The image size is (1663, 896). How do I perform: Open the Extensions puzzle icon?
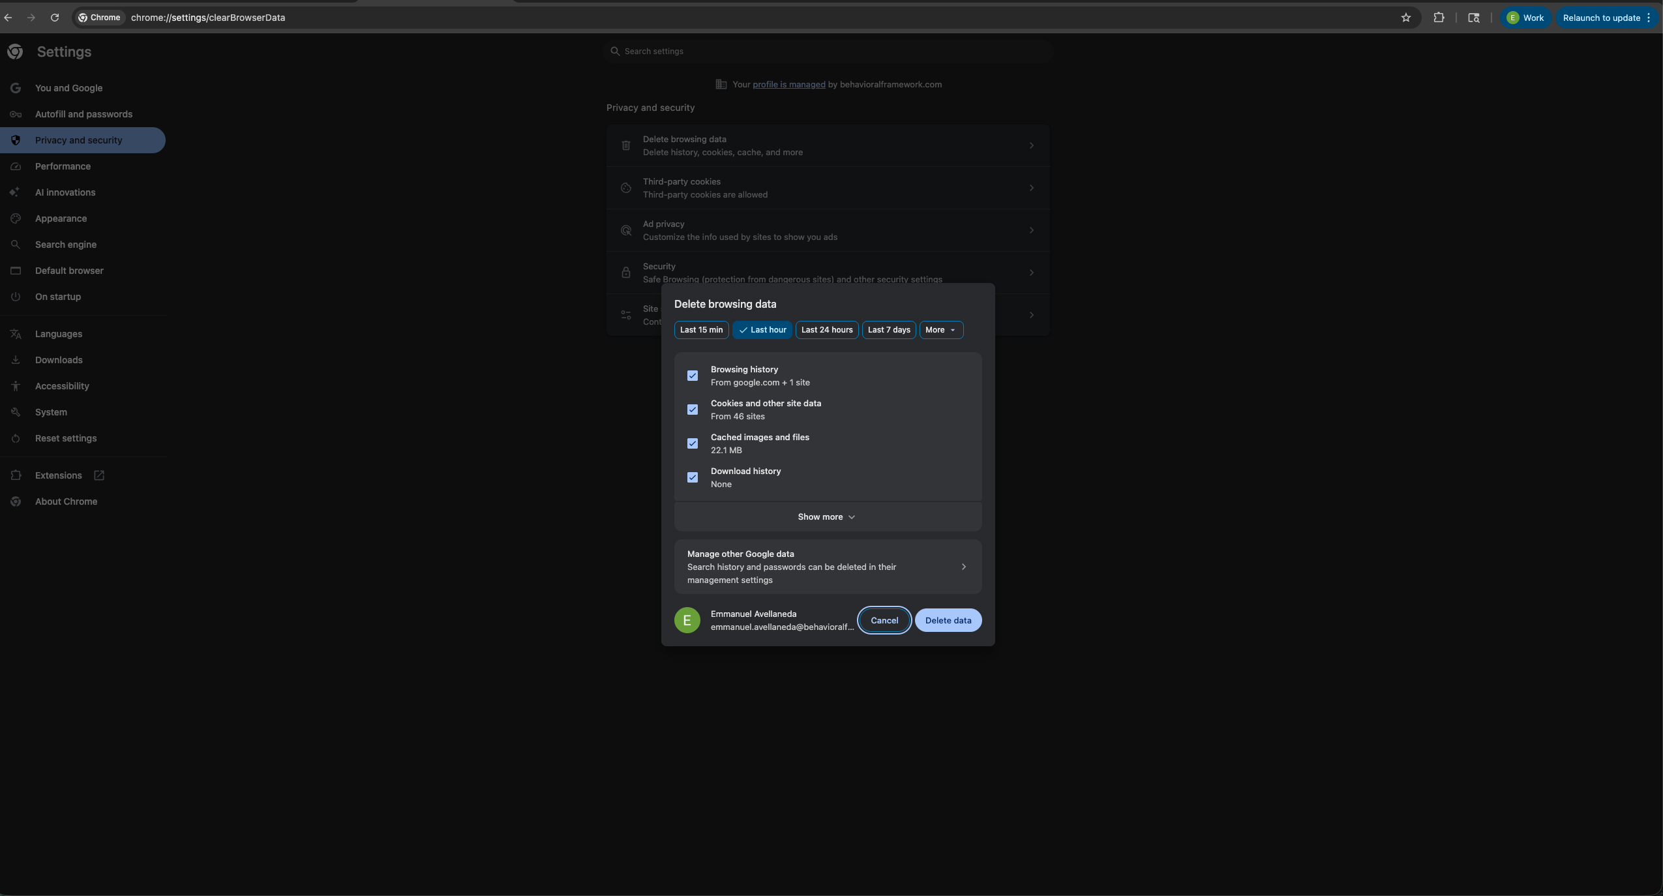1439,18
